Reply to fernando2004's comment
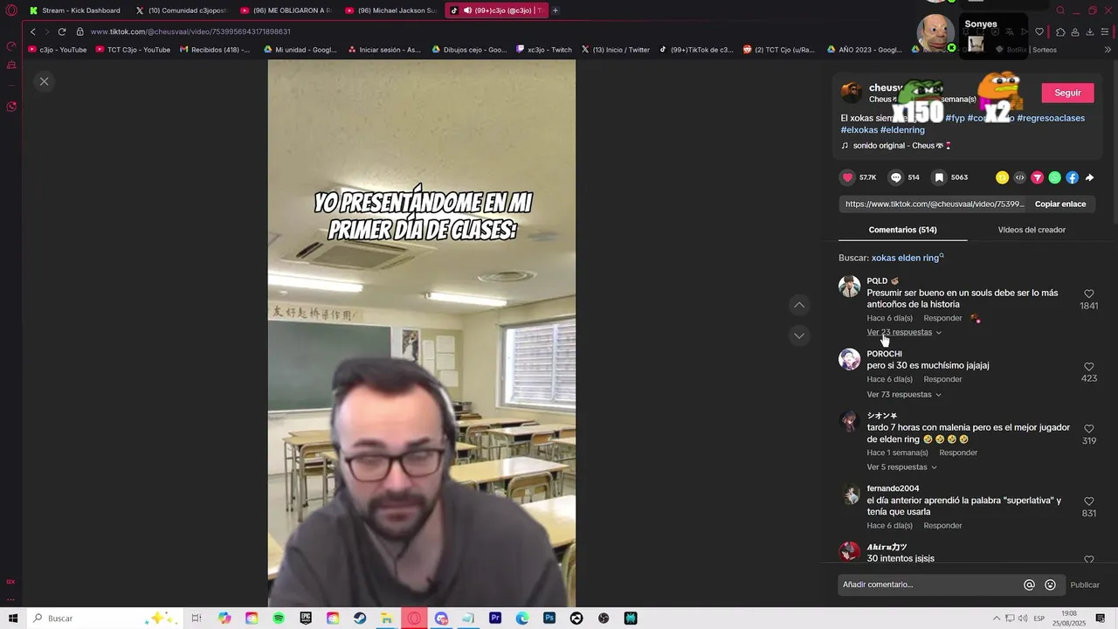The width and height of the screenshot is (1118, 629). (942, 525)
